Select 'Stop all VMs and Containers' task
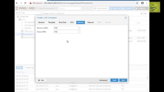This screenshot has height=92, width=164. (x=100, y=89)
